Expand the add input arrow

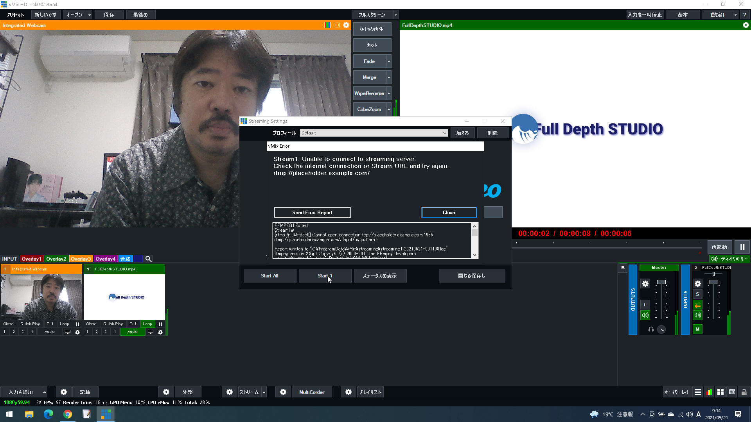click(x=45, y=392)
